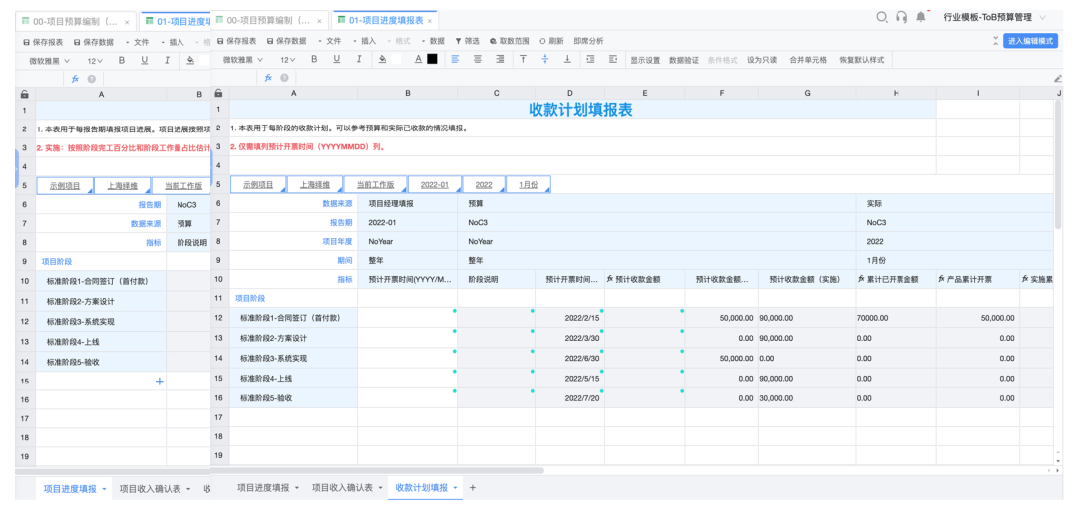This screenshot has width=1077, height=511.
Task: Click the increase indent icon
Action: tap(590, 59)
